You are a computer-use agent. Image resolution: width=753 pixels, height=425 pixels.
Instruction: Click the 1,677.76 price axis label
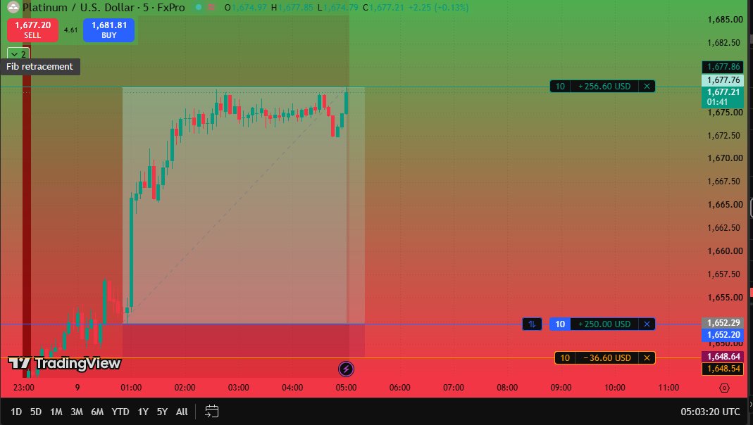(723, 80)
